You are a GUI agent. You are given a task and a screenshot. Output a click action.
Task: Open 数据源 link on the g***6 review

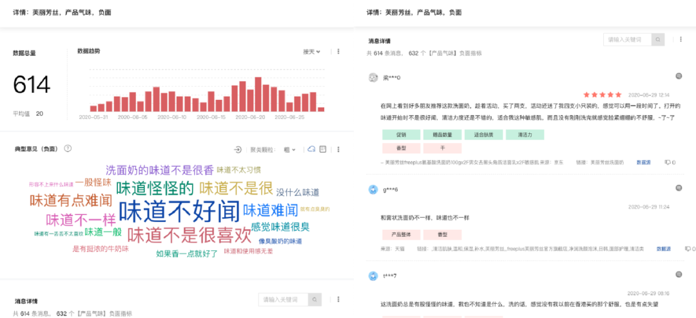click(663, 248)
